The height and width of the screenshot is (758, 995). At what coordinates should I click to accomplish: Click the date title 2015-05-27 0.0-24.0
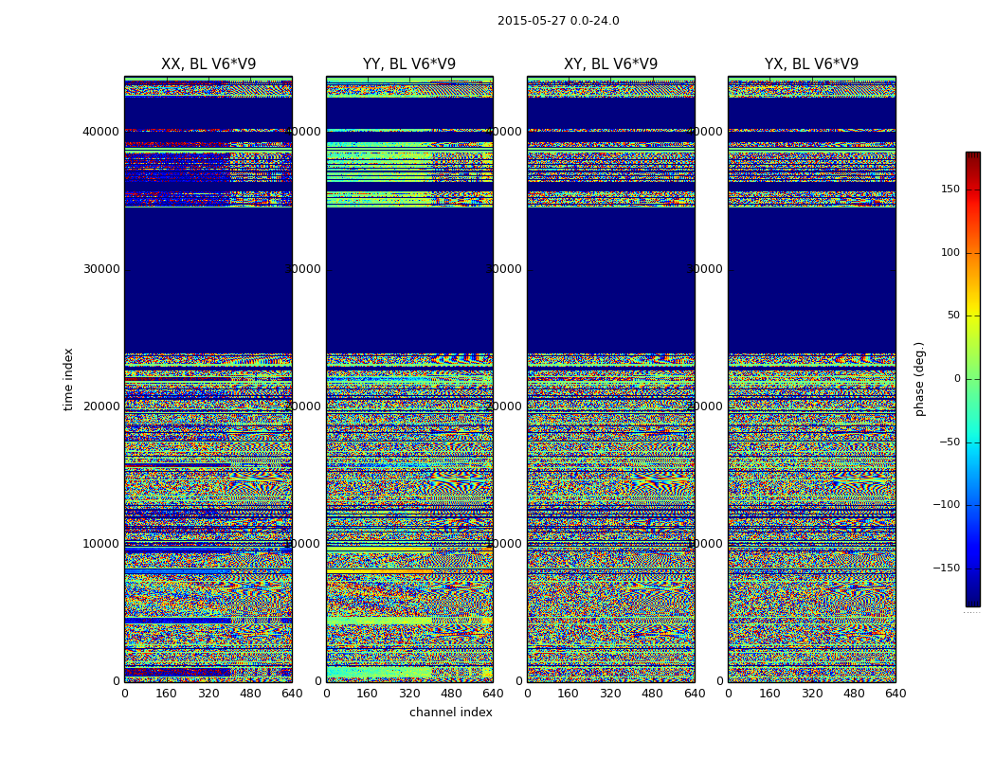point(558,21)
